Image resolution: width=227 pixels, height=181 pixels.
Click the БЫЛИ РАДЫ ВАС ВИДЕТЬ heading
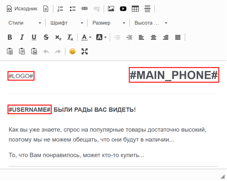[x=95, y=110]
